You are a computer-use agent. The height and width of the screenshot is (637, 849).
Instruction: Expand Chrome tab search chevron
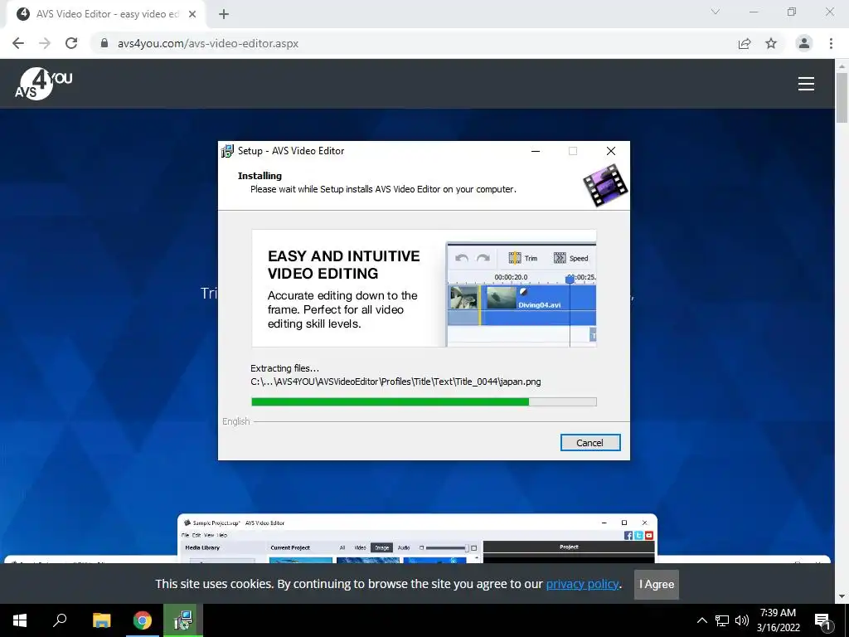tap(716, 12)
